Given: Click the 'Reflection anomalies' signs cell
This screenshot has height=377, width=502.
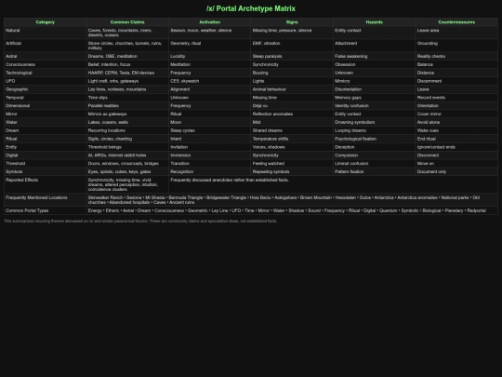Looking at the screenshot, I should (x=292, y=114).
